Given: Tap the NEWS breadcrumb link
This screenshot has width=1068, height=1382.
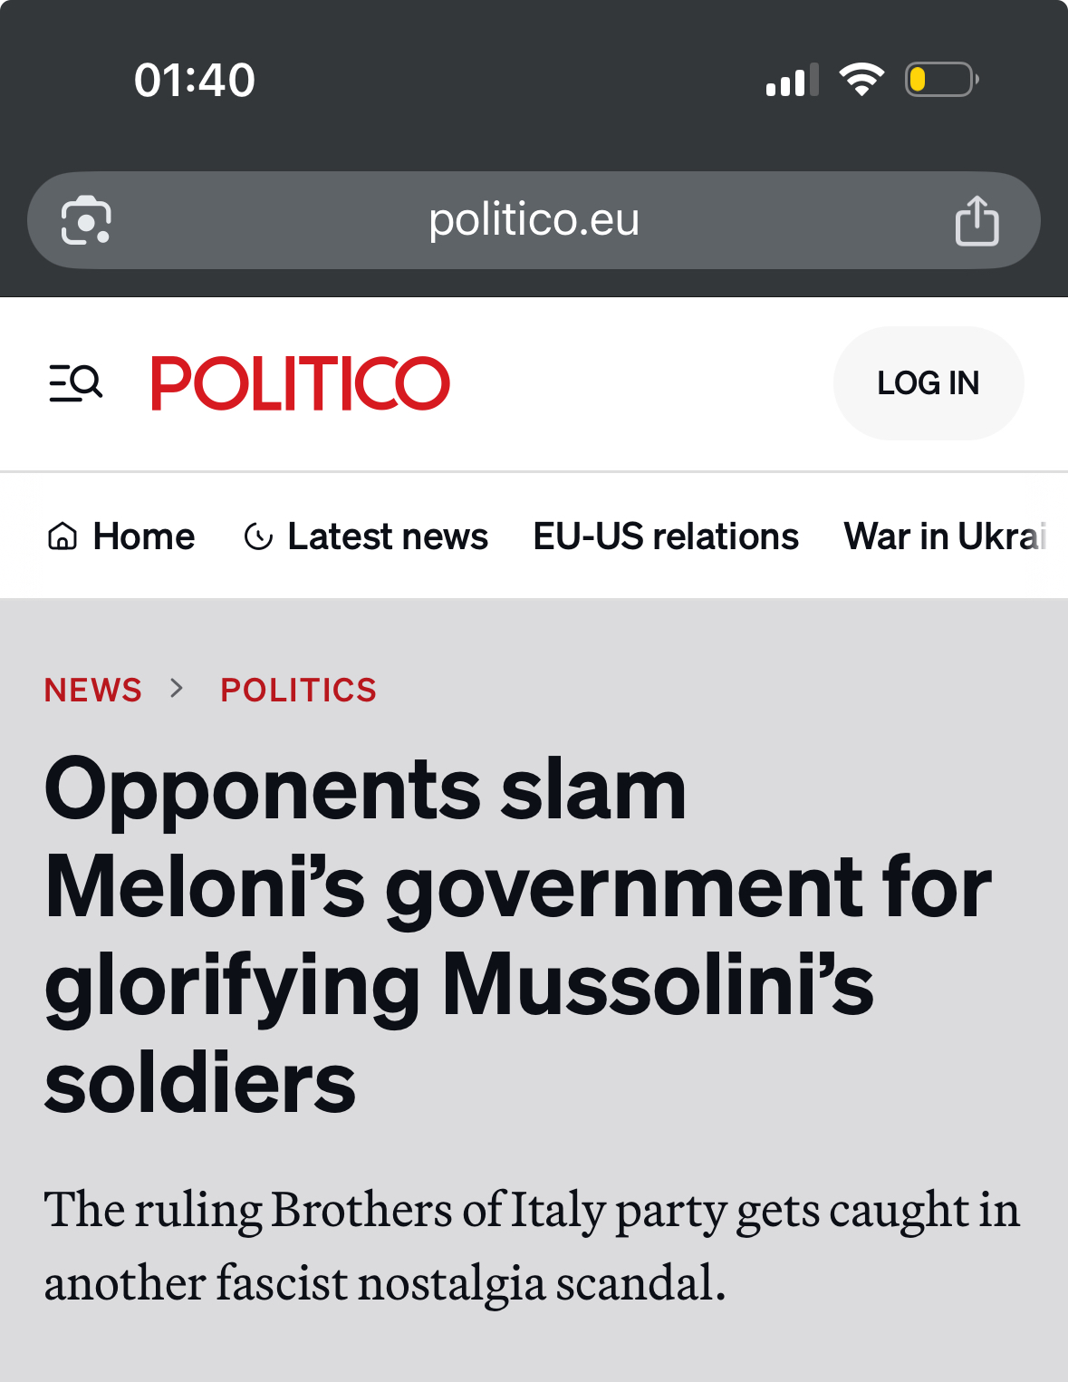Looking at the screenshot, I should pyautogui.click(x=93, y=691).
